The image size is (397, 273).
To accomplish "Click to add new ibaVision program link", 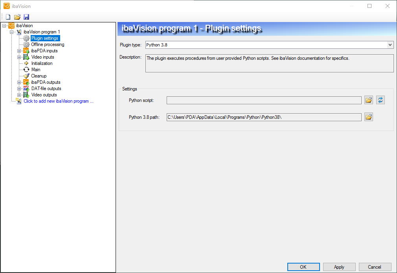I will coord(59,101).
